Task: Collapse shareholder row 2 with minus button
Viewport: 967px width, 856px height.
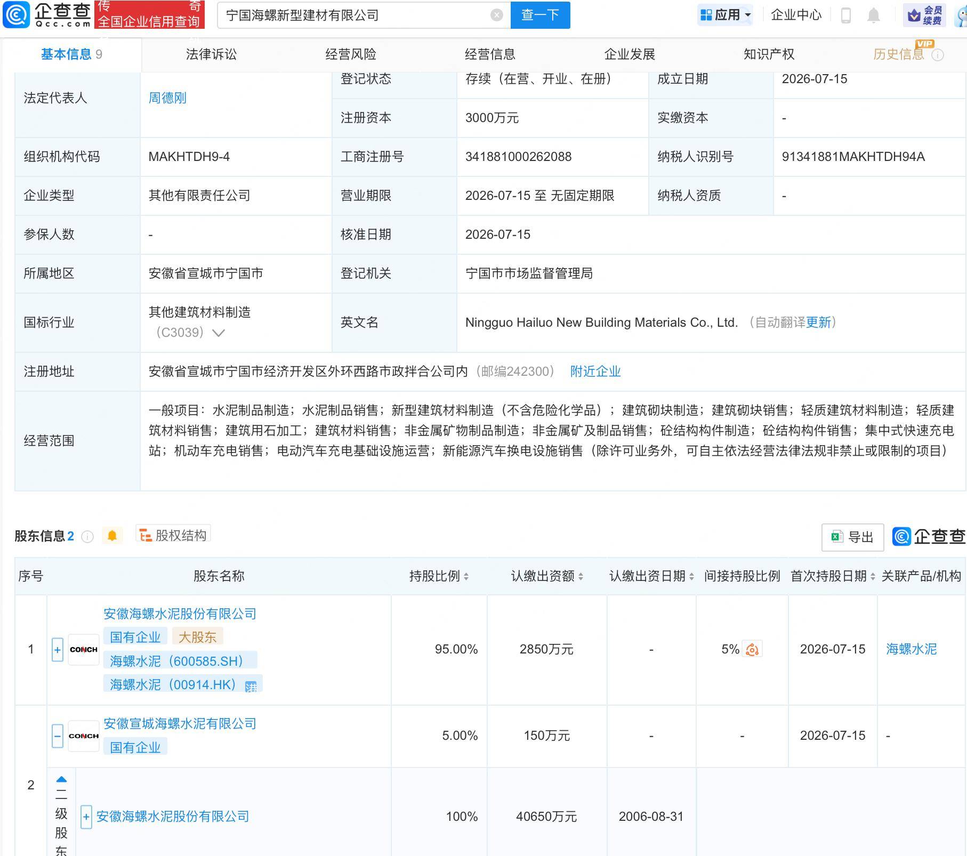Action: (x=58, y=736)
